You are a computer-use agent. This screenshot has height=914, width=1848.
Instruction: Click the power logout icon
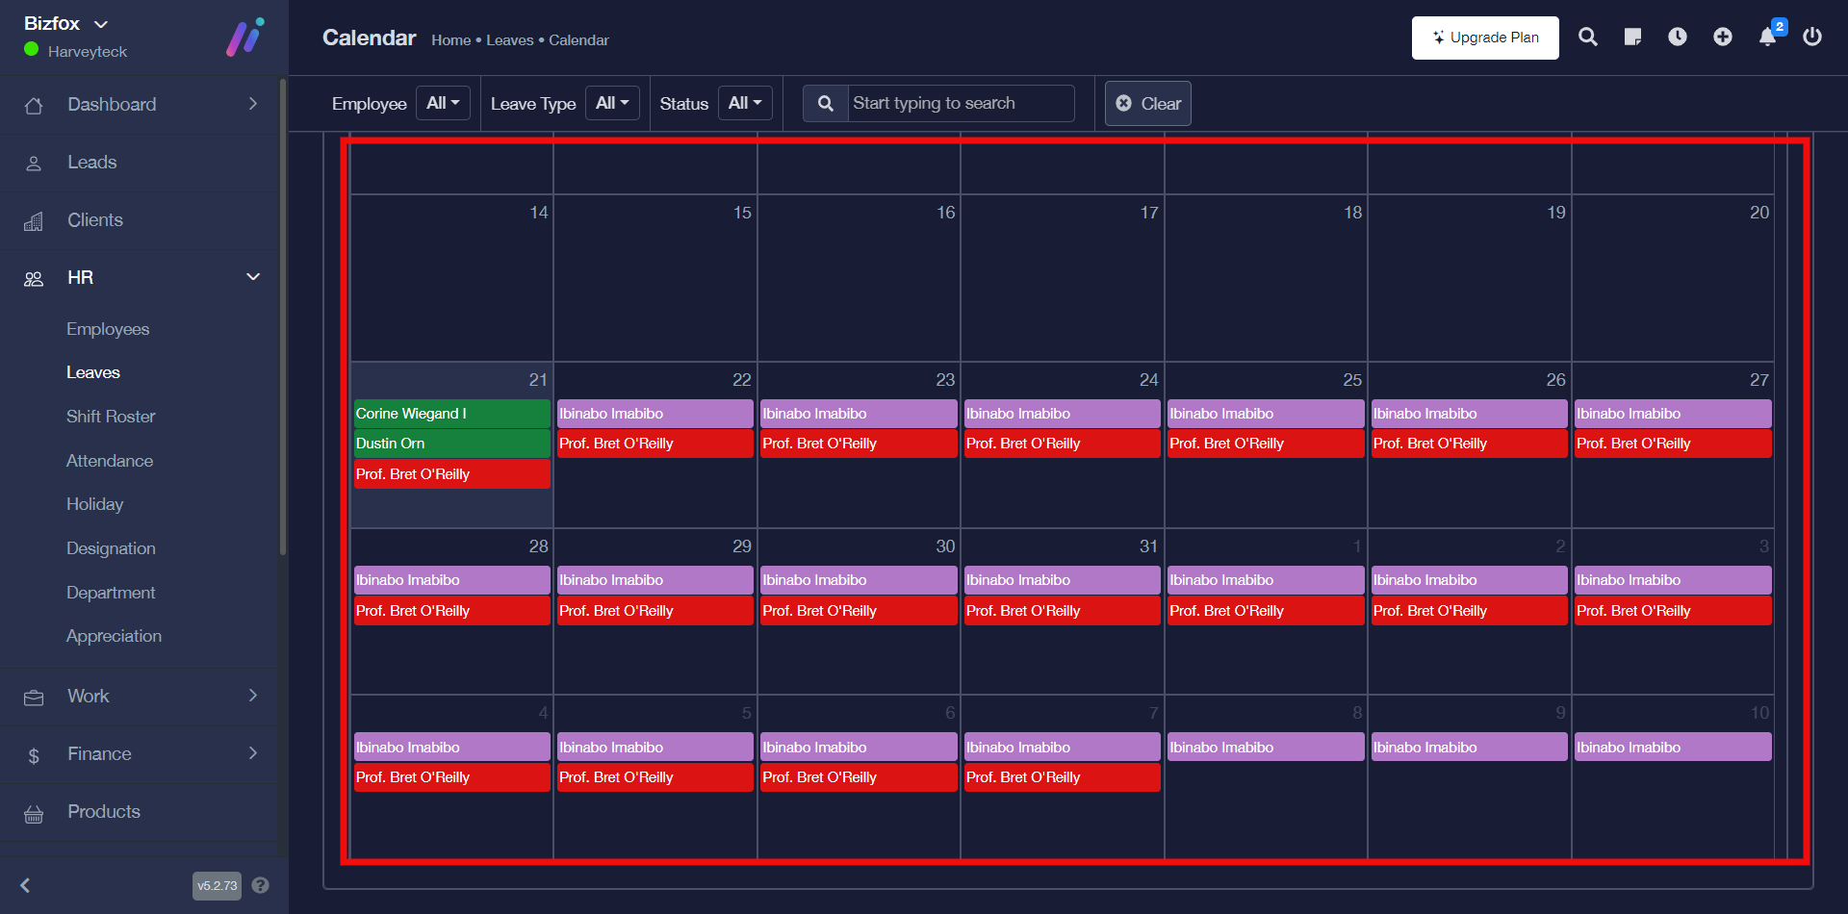1812,38
